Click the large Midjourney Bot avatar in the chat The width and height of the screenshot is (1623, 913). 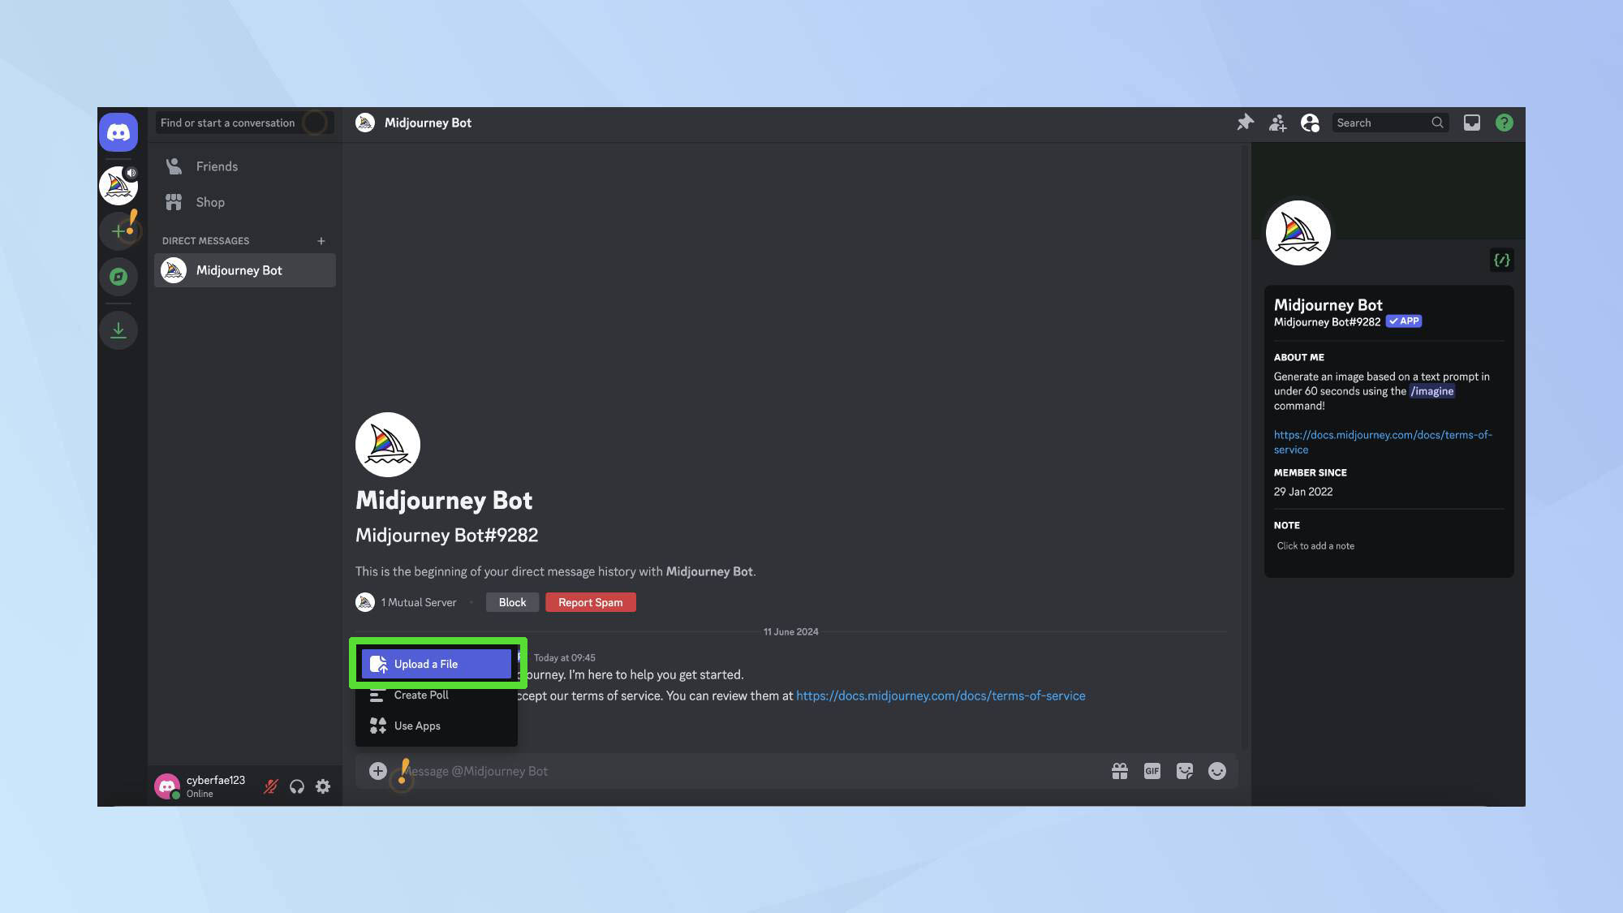click(x=388, y=445)
